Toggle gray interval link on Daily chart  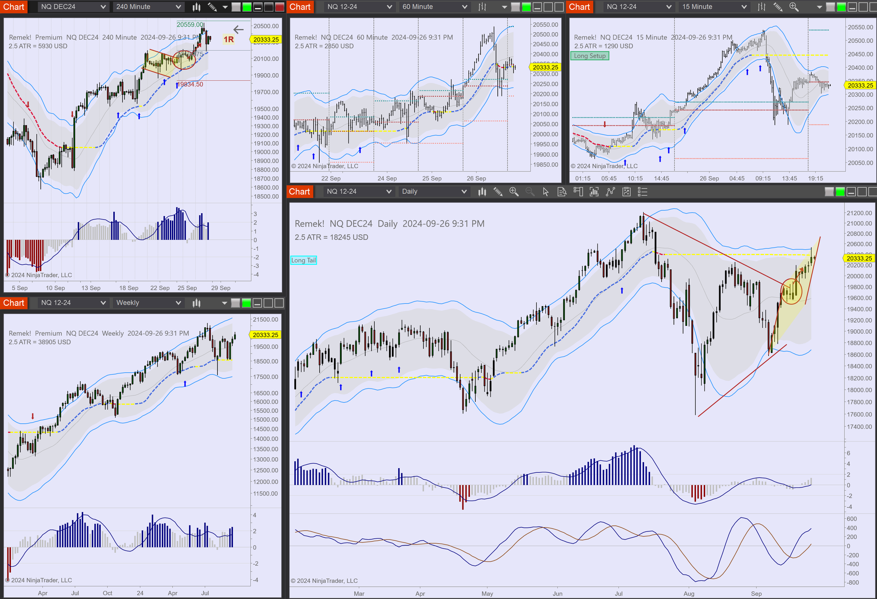click(x=829, y=191)
